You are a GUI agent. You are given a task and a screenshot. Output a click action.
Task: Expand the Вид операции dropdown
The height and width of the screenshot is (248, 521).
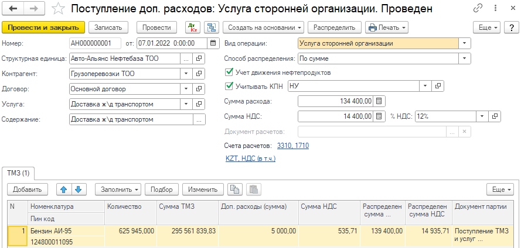point(465,43)
